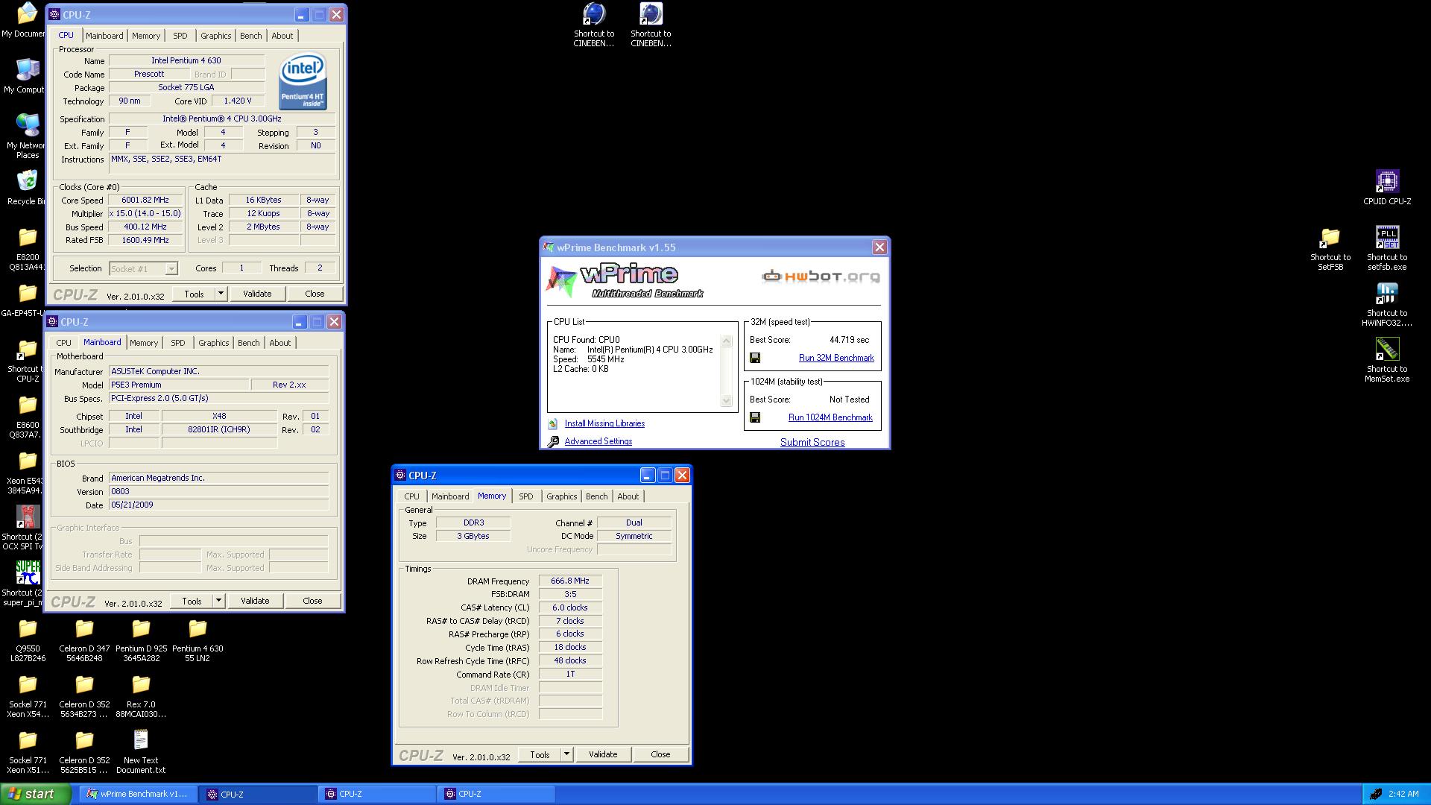The image size is (1431, 805).
Task: Click Submit Scores link
Action: (812, 442)
